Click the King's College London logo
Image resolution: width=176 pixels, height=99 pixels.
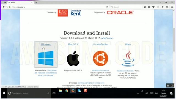pyautogui.click(x=63, y=13)
